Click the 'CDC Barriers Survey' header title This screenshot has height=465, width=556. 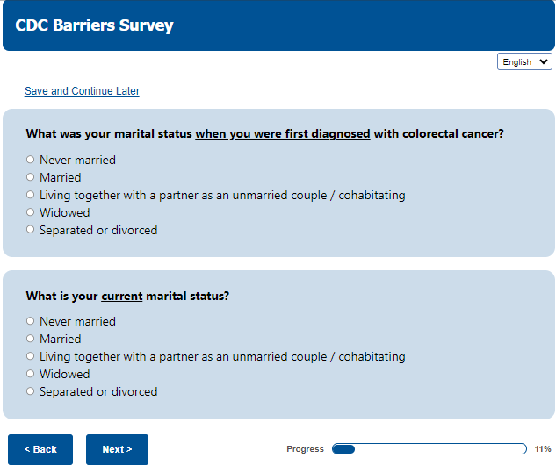point(95,25)
